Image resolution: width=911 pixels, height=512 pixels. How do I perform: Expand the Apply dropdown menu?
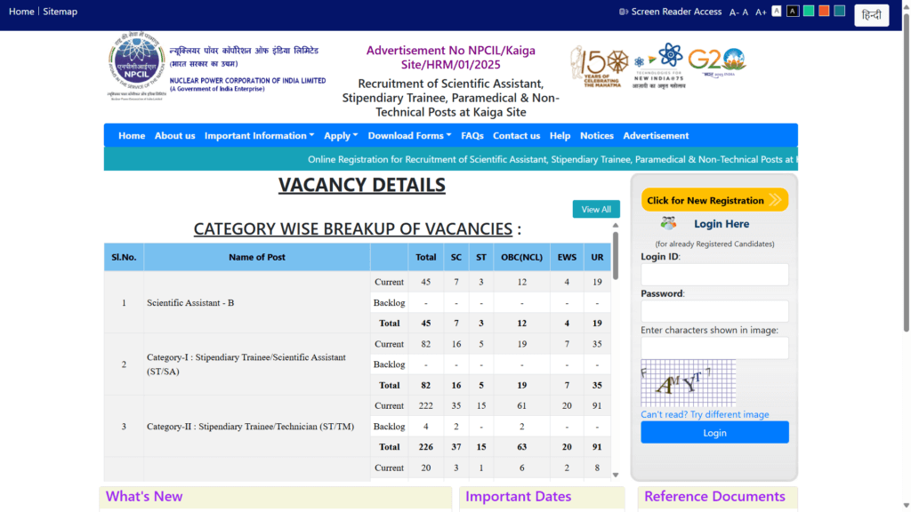pos(341,135)
